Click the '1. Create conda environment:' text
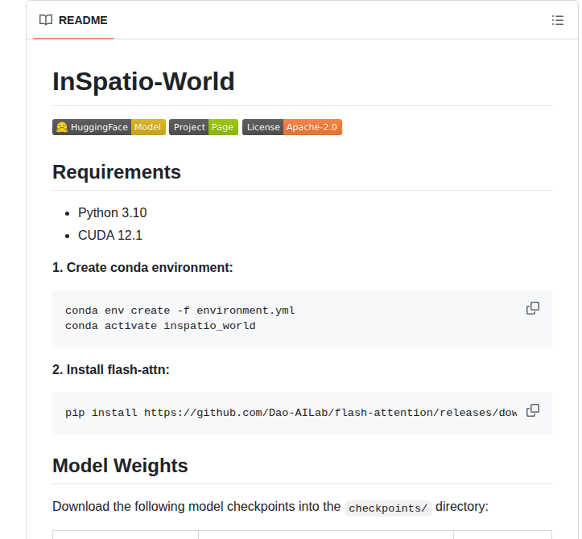 pos(142,267)
